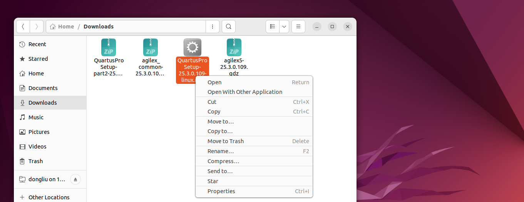Open Videos in the sidebar
524x202 pixels.
coord(50,147)
